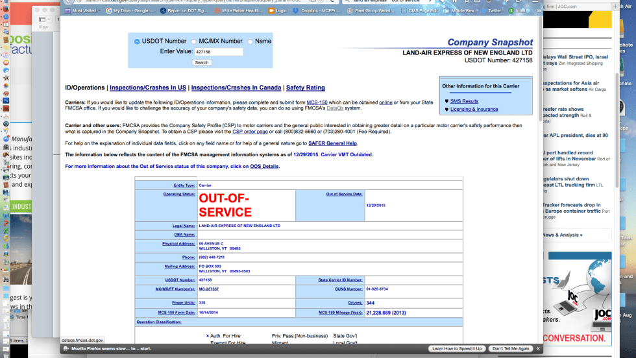Open the SMS Results link
This screenshot has width=636, height=358.
point(464,101)
